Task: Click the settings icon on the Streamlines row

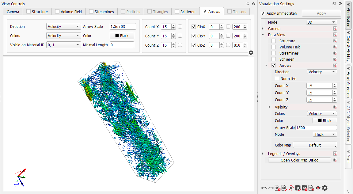Action: [335, 53]
